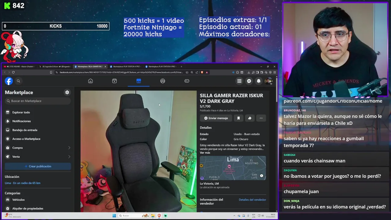
Task: Open Bandeja de entrada
Action: click(38, 130)
